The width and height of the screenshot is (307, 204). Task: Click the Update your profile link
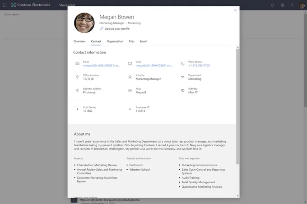117,28
